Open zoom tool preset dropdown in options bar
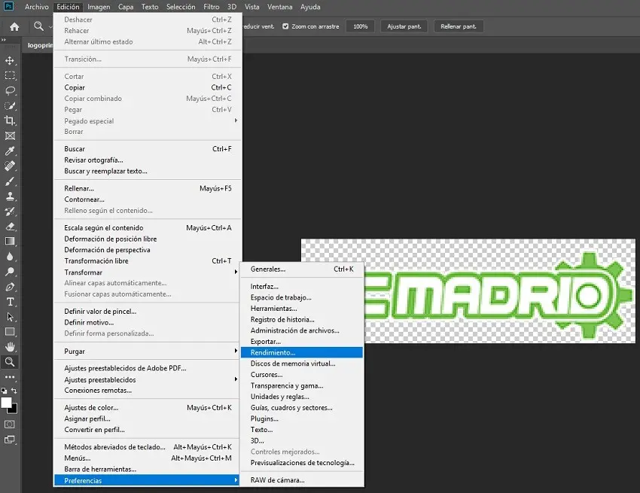Screen dimensions: 640x493 [50, 27]
